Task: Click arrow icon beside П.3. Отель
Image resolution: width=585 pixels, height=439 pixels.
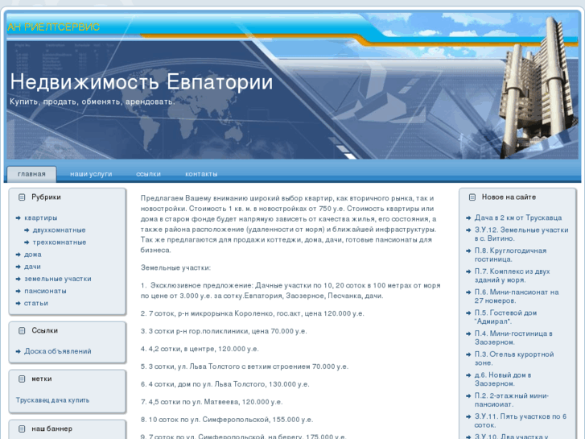Action: (468, 354)
